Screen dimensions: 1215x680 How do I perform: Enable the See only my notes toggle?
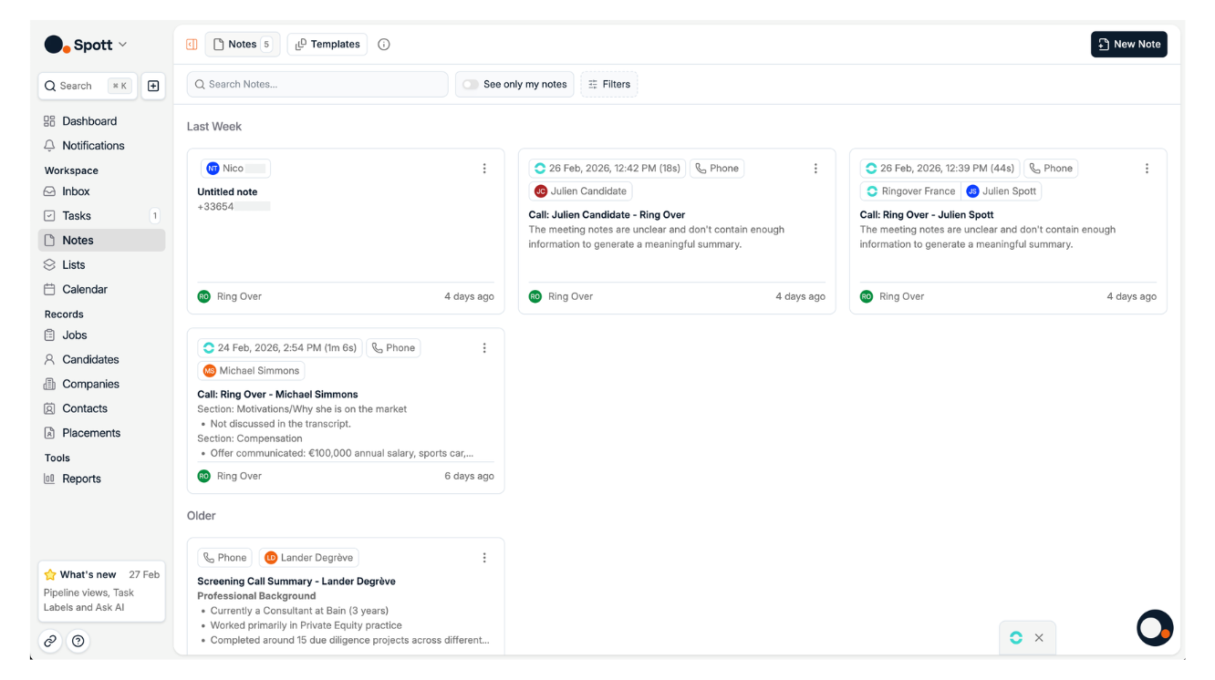click(471, 83)
